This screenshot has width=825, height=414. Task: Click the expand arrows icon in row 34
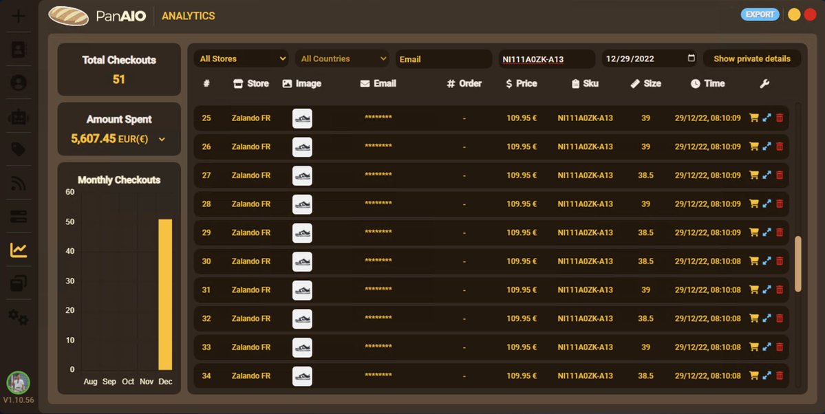coord(767,375)
